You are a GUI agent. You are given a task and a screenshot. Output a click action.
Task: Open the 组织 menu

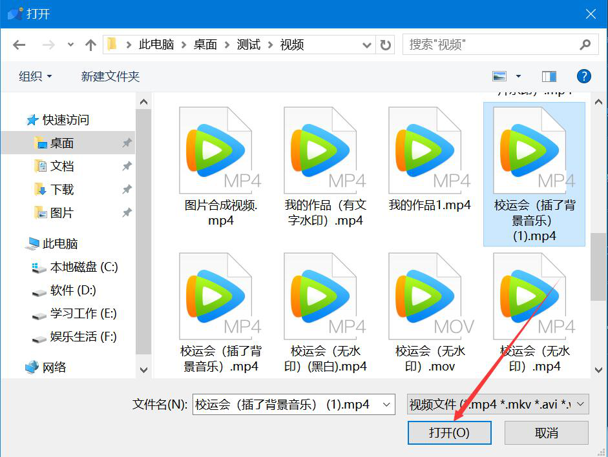(x=36, y=76)
